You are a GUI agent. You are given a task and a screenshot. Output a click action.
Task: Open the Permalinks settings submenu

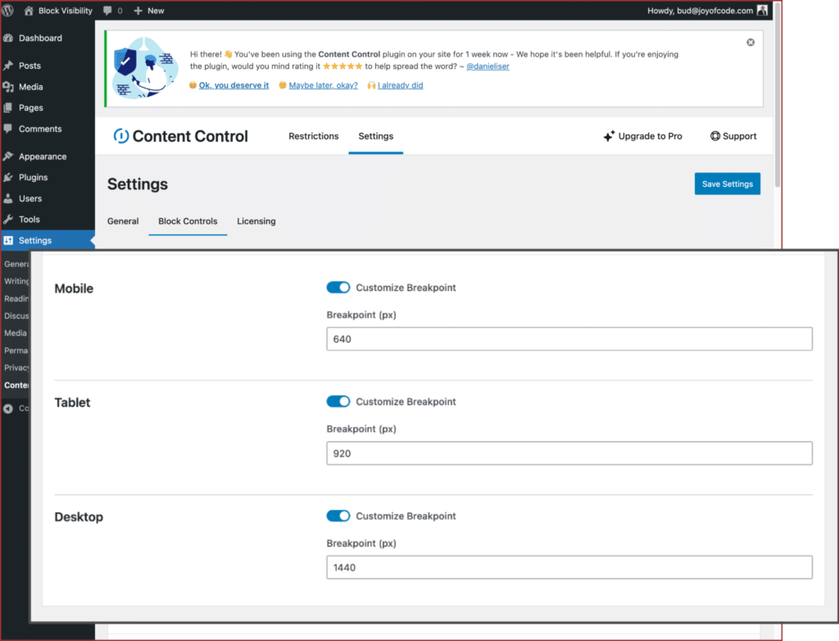16,350
